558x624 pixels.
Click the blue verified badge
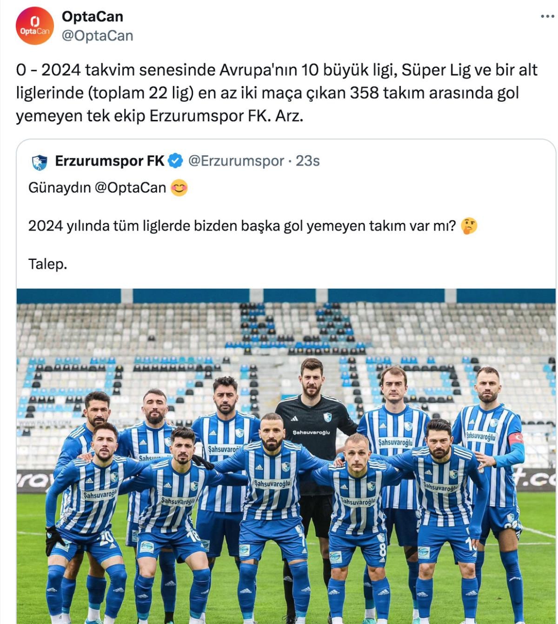[175, 161]
